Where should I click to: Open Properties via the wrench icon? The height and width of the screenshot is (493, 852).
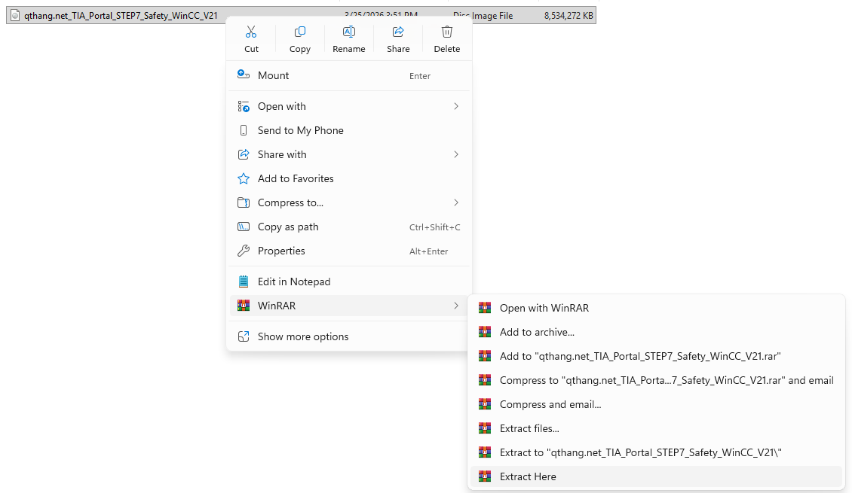point(244,251)
